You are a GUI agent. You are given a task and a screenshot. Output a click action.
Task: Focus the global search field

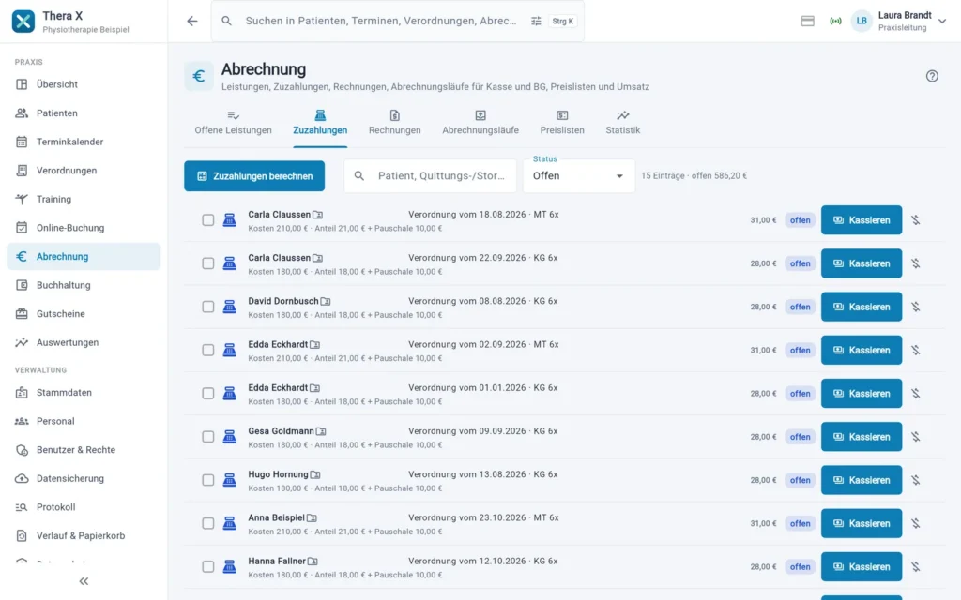click(x=381, y=21)
